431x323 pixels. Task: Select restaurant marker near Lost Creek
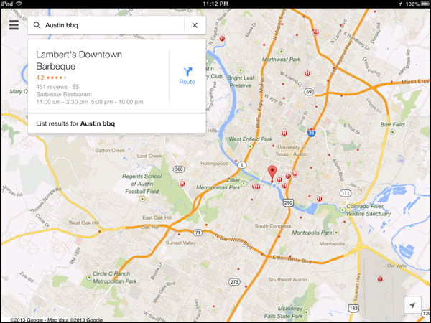click(182, 184)
